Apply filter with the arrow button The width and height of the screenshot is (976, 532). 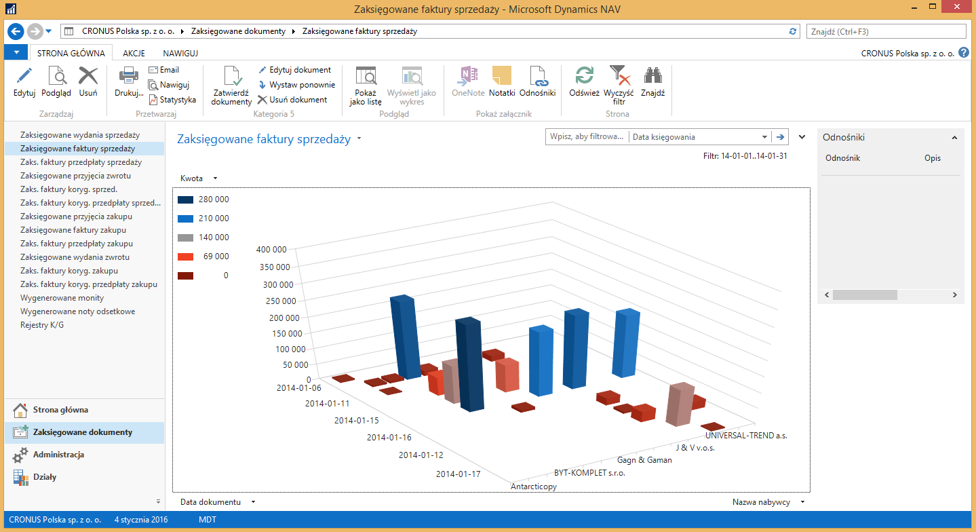pyautogui.click(x=781, y=137)
